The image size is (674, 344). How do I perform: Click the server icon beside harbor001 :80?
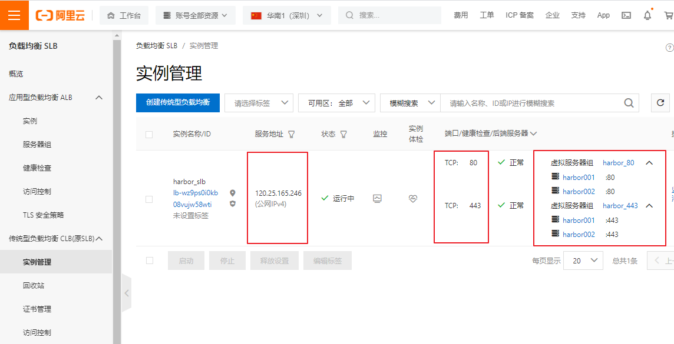point(556,177)
